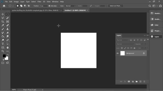Click the Home icon in options bar
The width and height of the screenshot is (163, 91).
point(4,6)
